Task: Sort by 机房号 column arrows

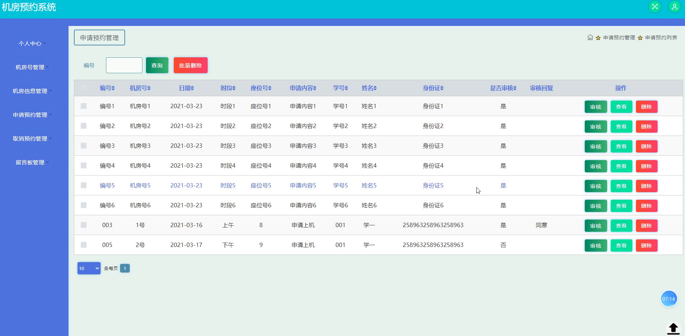Action: click(149, 88)
